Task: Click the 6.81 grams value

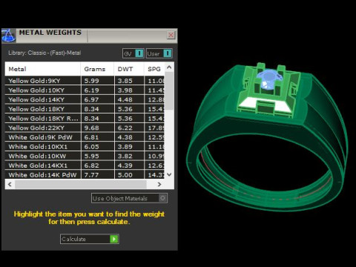Action: 91,137
